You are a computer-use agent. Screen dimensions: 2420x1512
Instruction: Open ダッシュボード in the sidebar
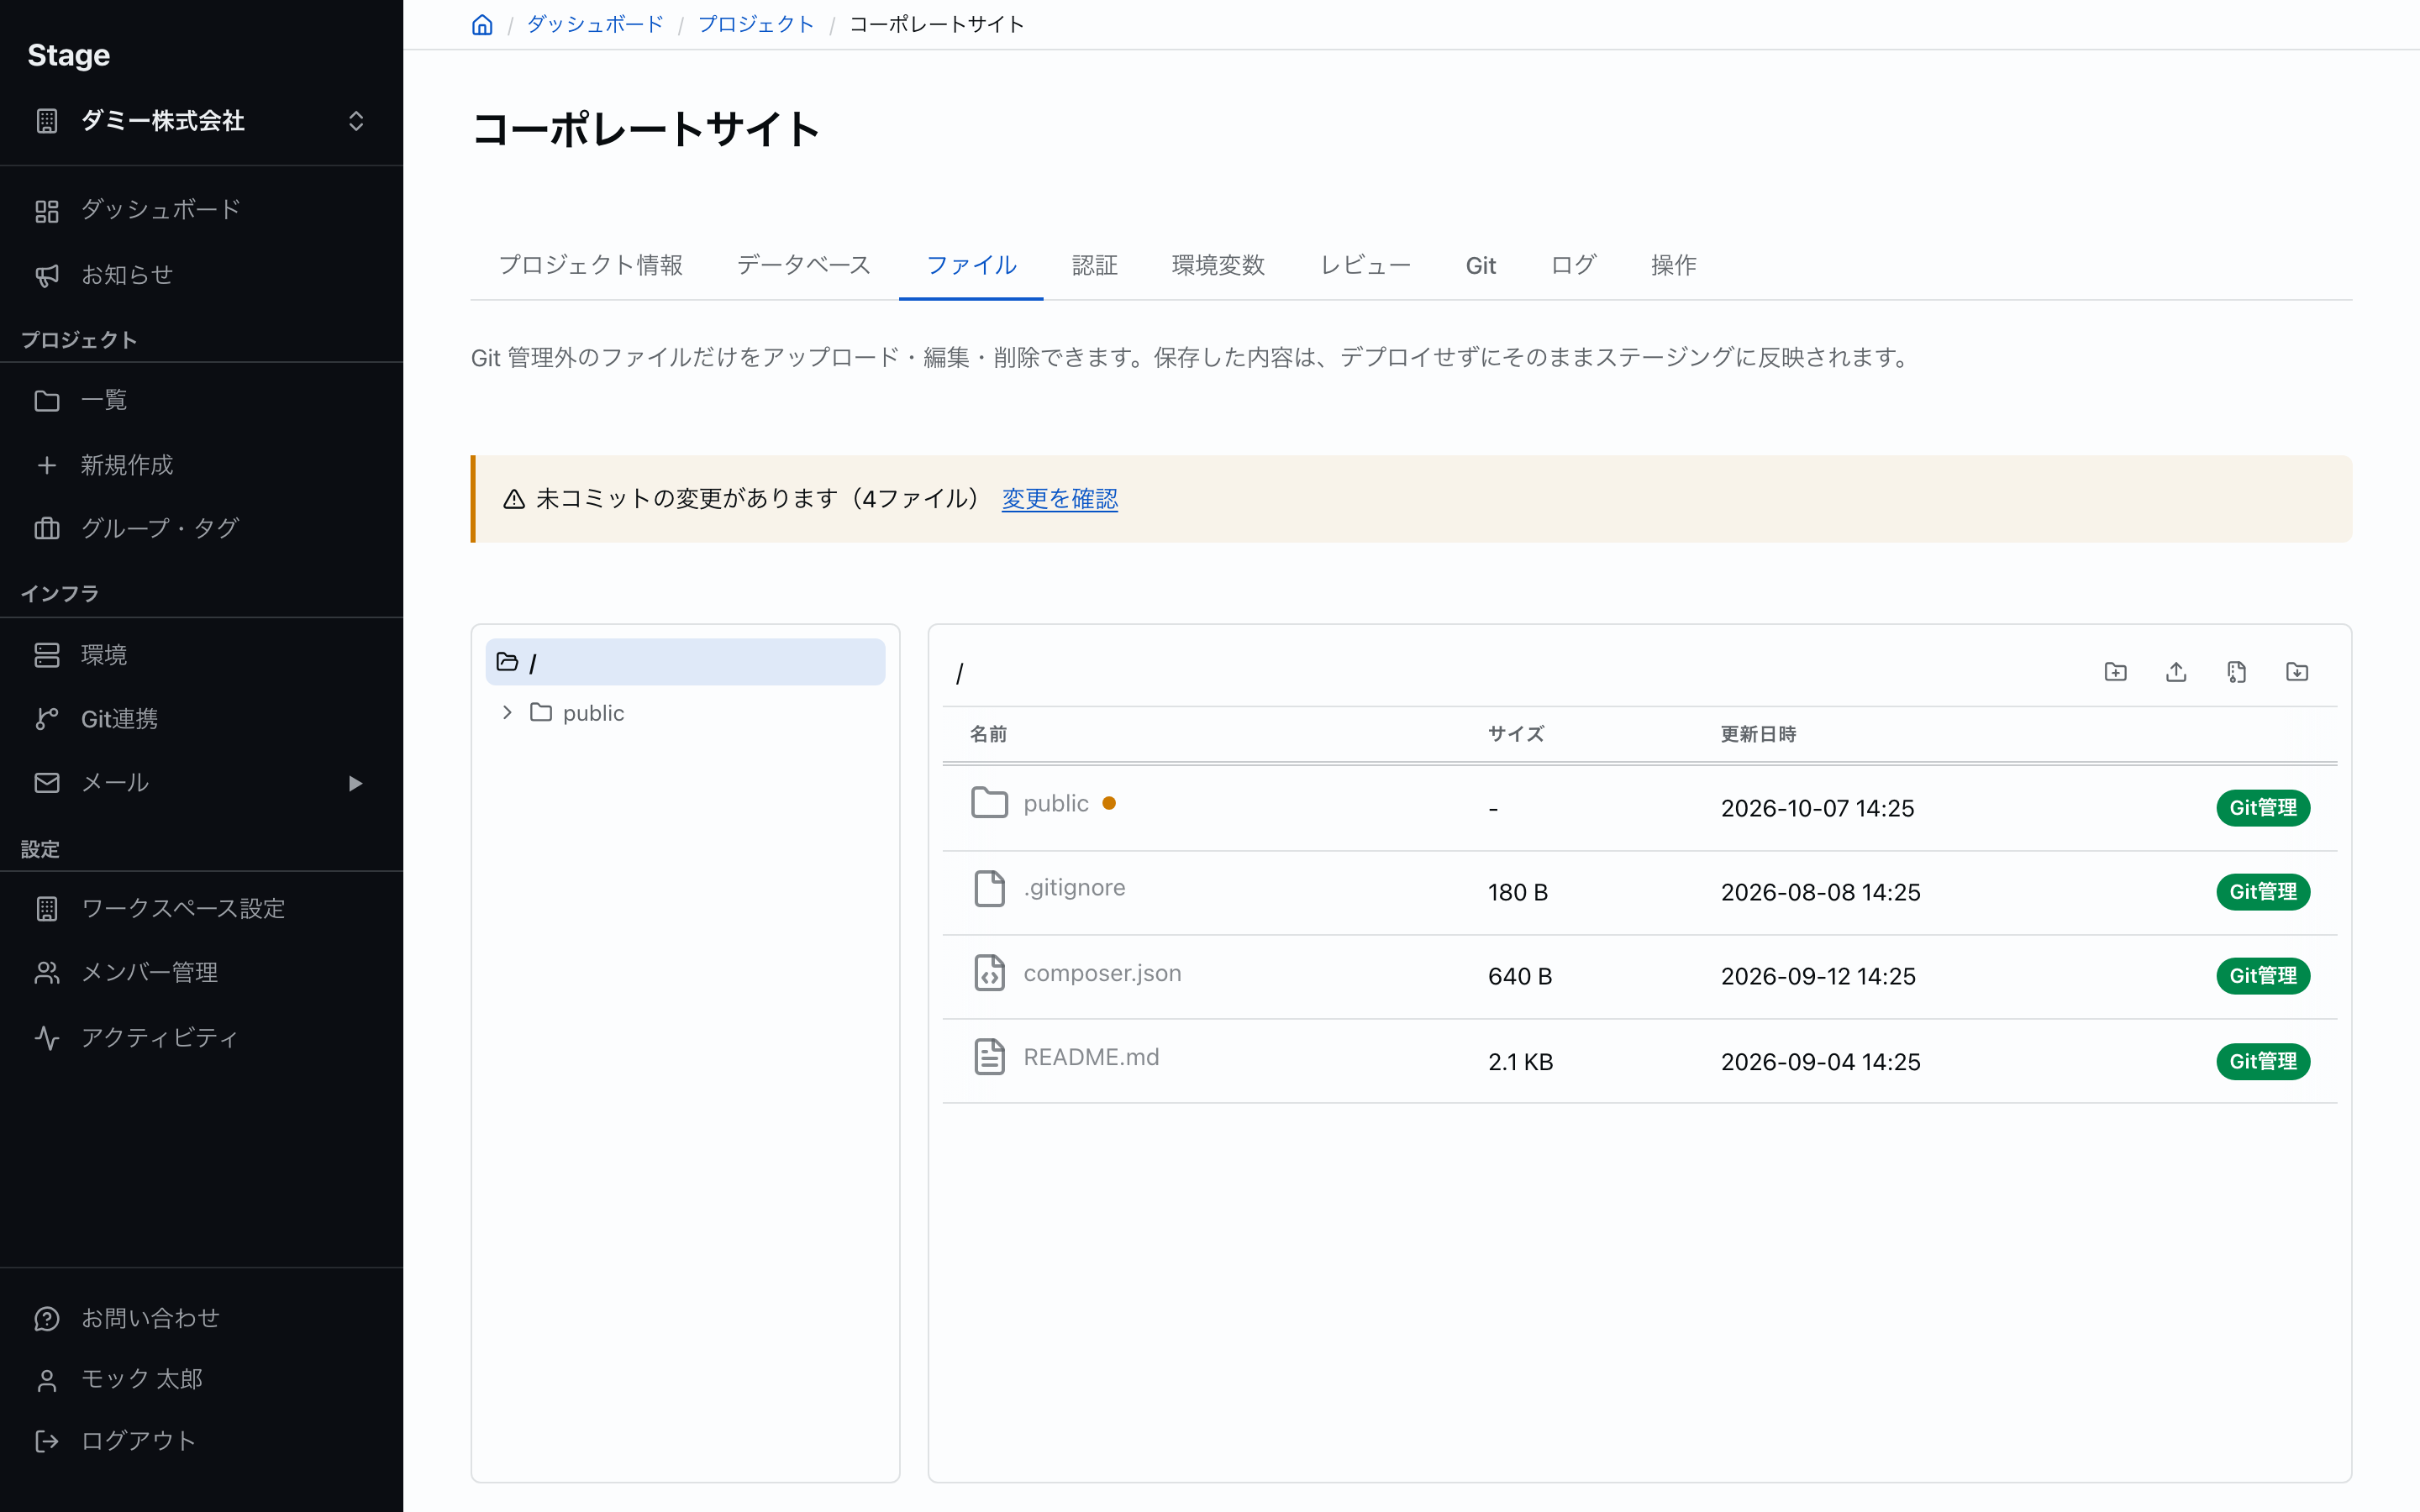[x=201, y=210]
